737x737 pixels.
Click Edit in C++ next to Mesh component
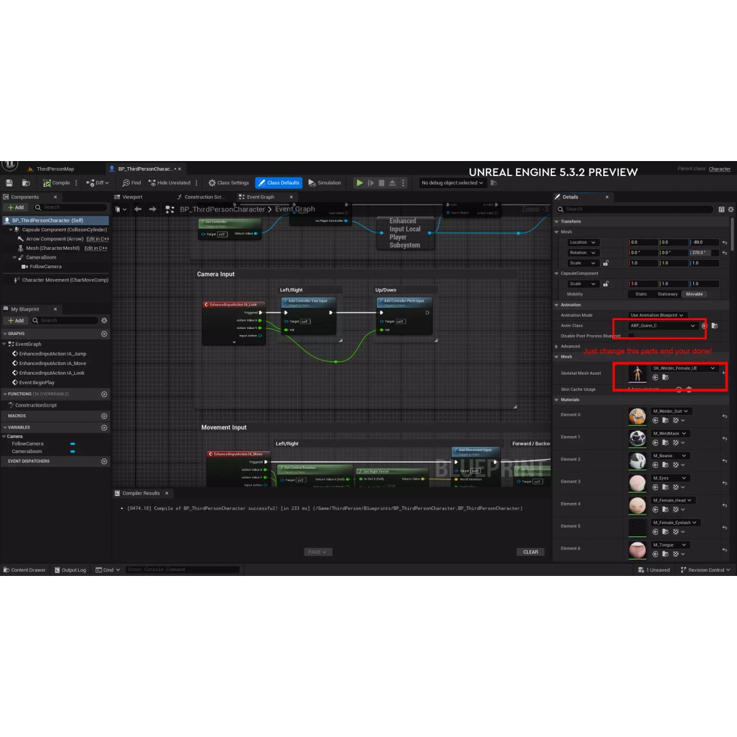[96, 248]
